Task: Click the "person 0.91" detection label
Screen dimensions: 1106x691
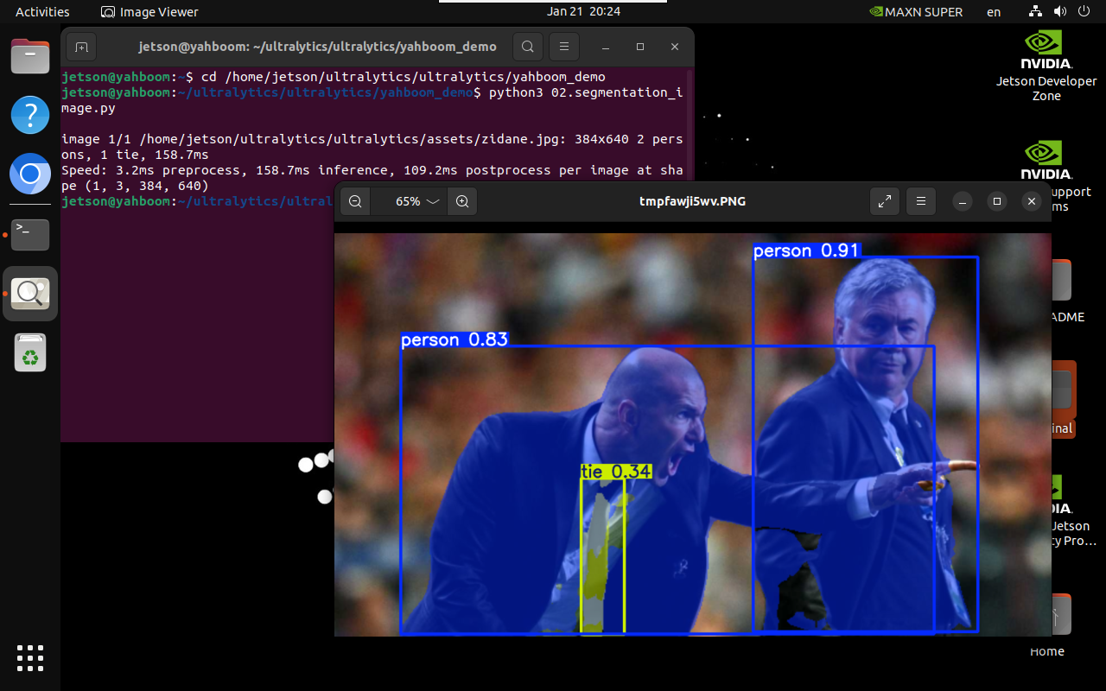Action: 807,250
